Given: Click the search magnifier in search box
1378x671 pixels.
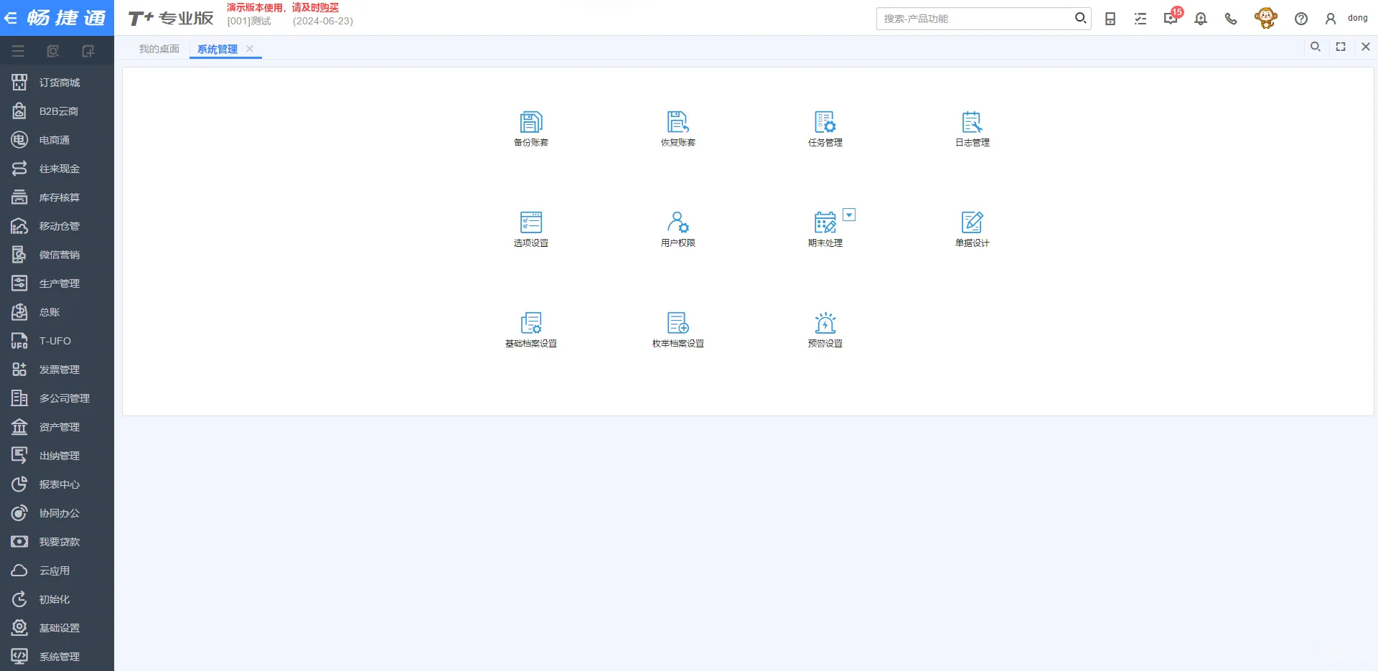Looking at the screenshot, I should [1080, 18].
